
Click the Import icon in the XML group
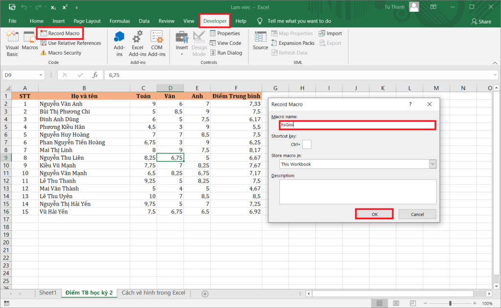330,33
